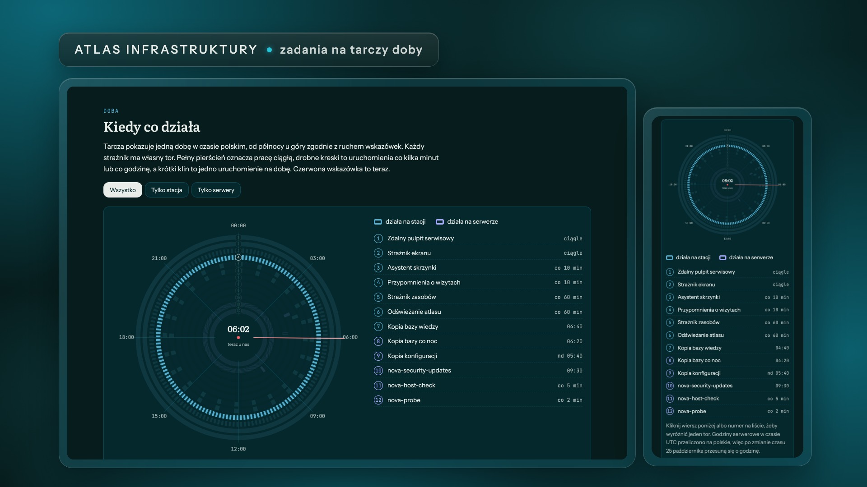Select 'nova-host-check' row in mobile preview
This screenshot has width=867, height=487.
727,399
